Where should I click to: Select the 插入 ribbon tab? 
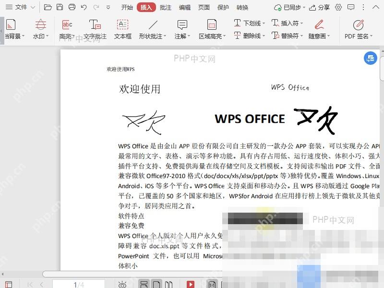coord(146,8)
